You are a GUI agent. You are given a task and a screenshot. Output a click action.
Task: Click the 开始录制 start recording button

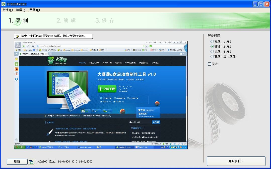coord(236,161)
